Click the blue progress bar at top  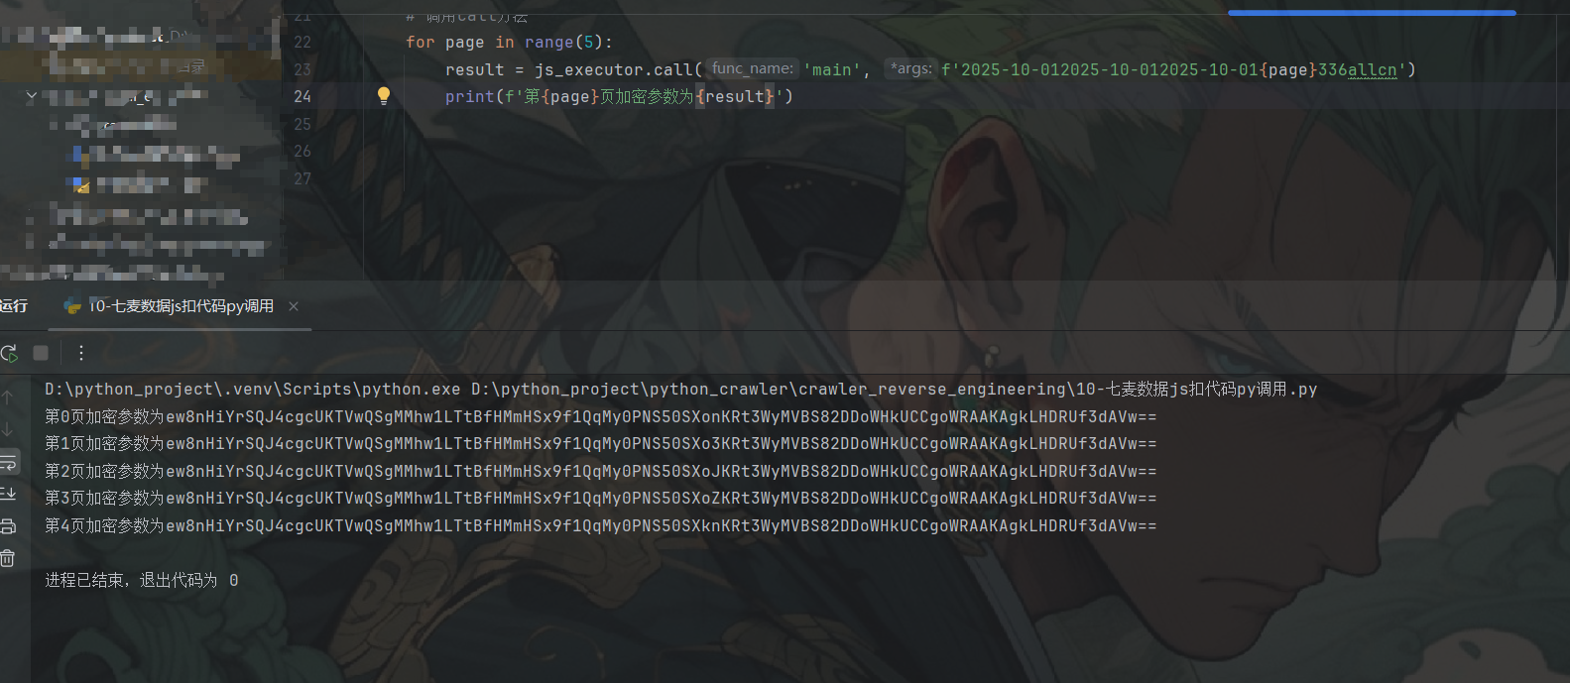coord(1372,13)
